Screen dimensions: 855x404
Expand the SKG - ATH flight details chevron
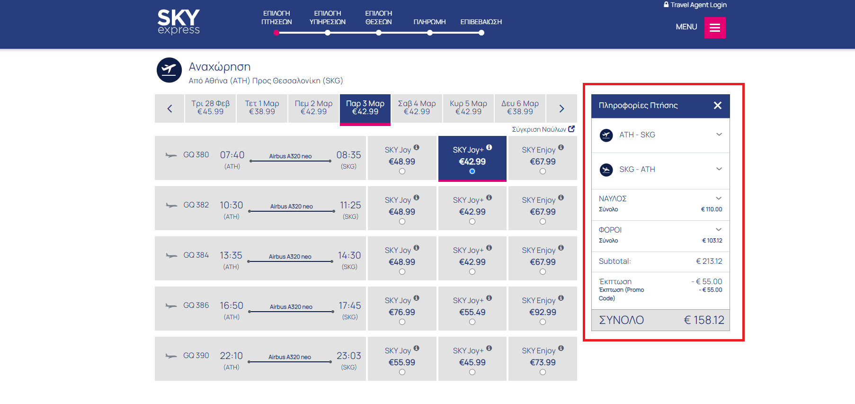pyautogui.click(x=719, y=169)
